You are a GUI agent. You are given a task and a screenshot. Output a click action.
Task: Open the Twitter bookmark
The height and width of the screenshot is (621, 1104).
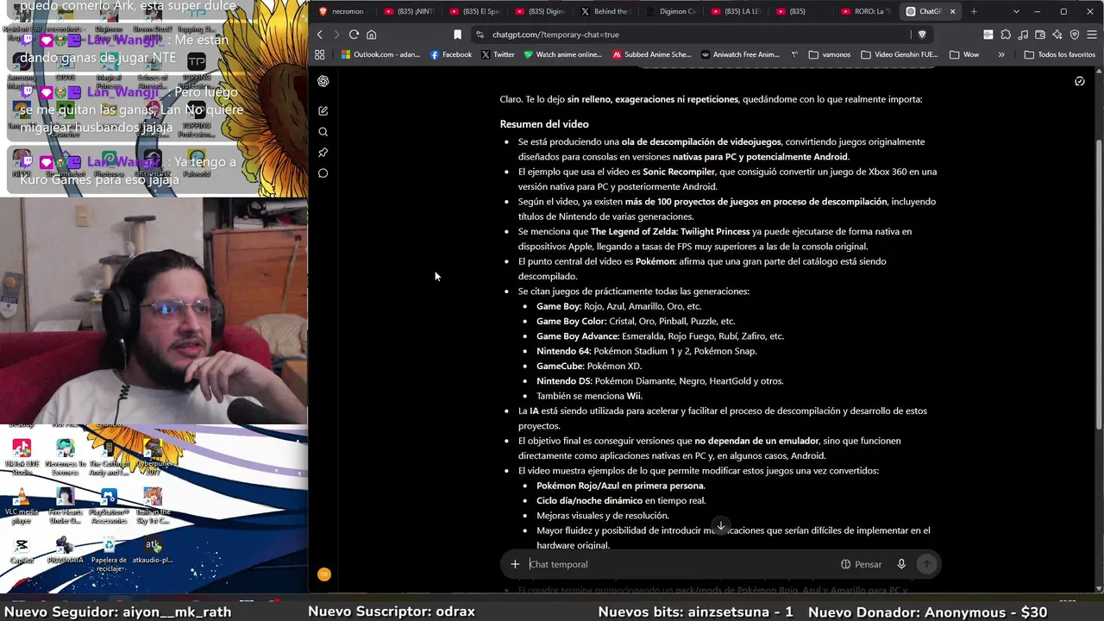click(x=498, y=54)
